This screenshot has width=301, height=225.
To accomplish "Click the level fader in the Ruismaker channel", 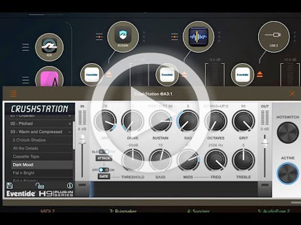I will point(139,75).
